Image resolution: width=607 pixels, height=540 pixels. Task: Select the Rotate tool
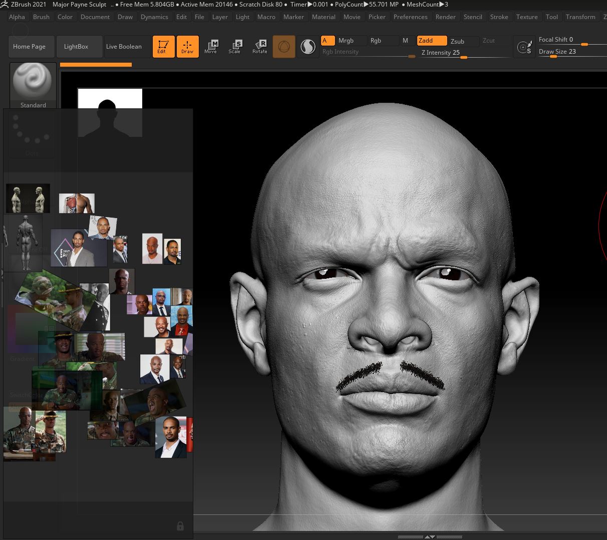point(259,46)
